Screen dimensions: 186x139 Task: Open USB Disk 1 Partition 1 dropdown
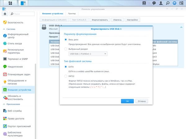click(88, 54)
